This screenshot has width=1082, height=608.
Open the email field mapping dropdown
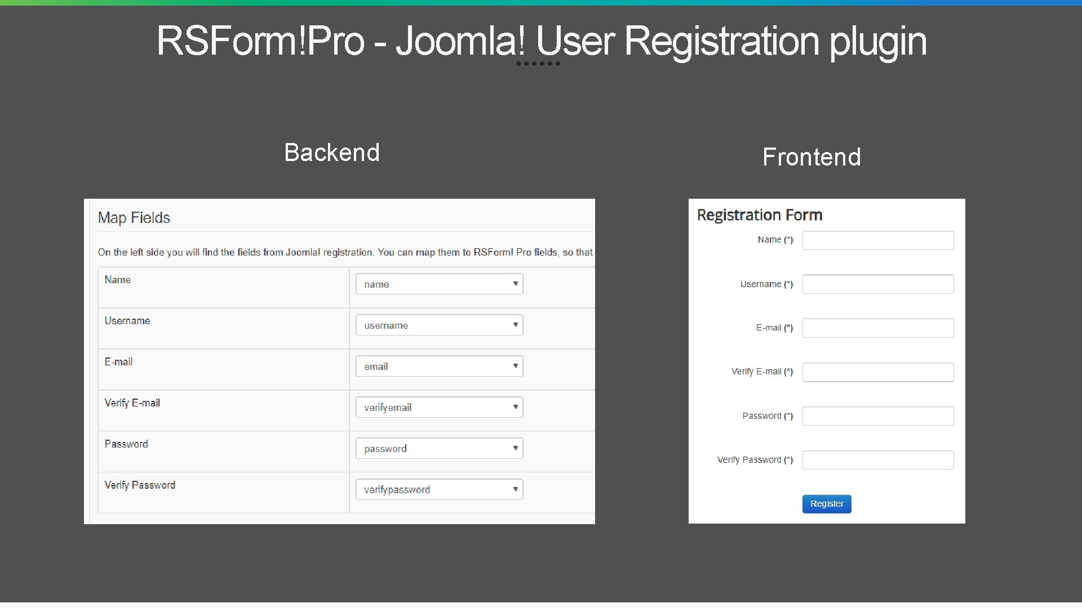tap(439, 366)
